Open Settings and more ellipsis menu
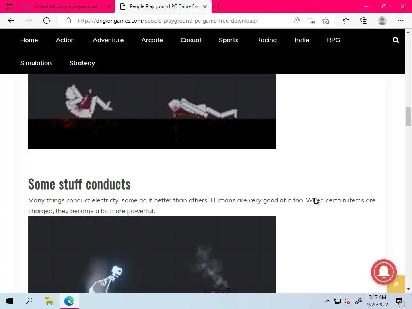The height and width of the screenshot is (309, 412). pos(400,21)
